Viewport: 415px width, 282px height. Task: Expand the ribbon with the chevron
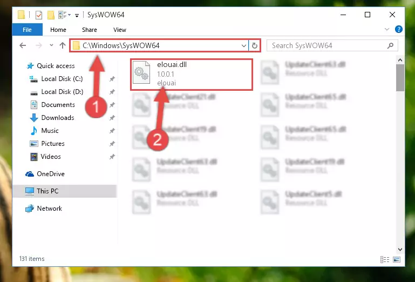pos(387,29)
